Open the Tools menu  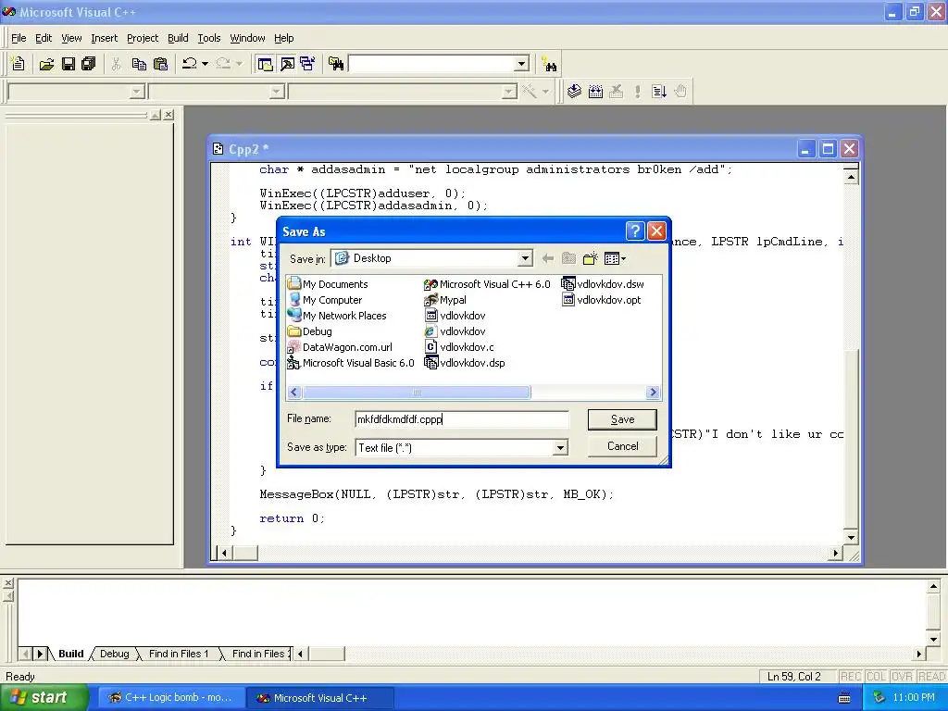(x=209, y=38)
